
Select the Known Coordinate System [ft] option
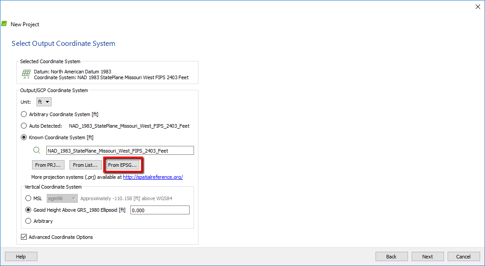tap(24, 137)
